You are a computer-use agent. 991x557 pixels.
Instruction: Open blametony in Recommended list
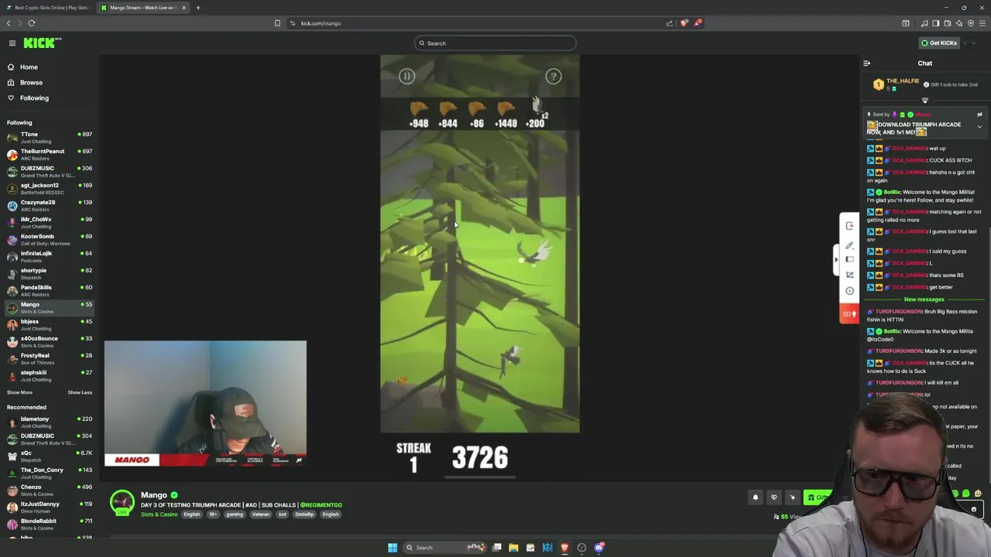48,422
